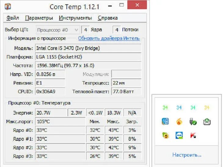Click the LGA 1155 (Socket H2) platform field
The height and width of the screenshot is (167, 223).
[88, 57]
